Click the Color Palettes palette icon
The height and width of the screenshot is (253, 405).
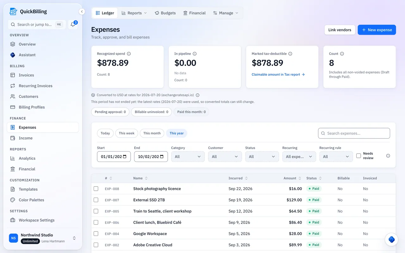point(13,200)
